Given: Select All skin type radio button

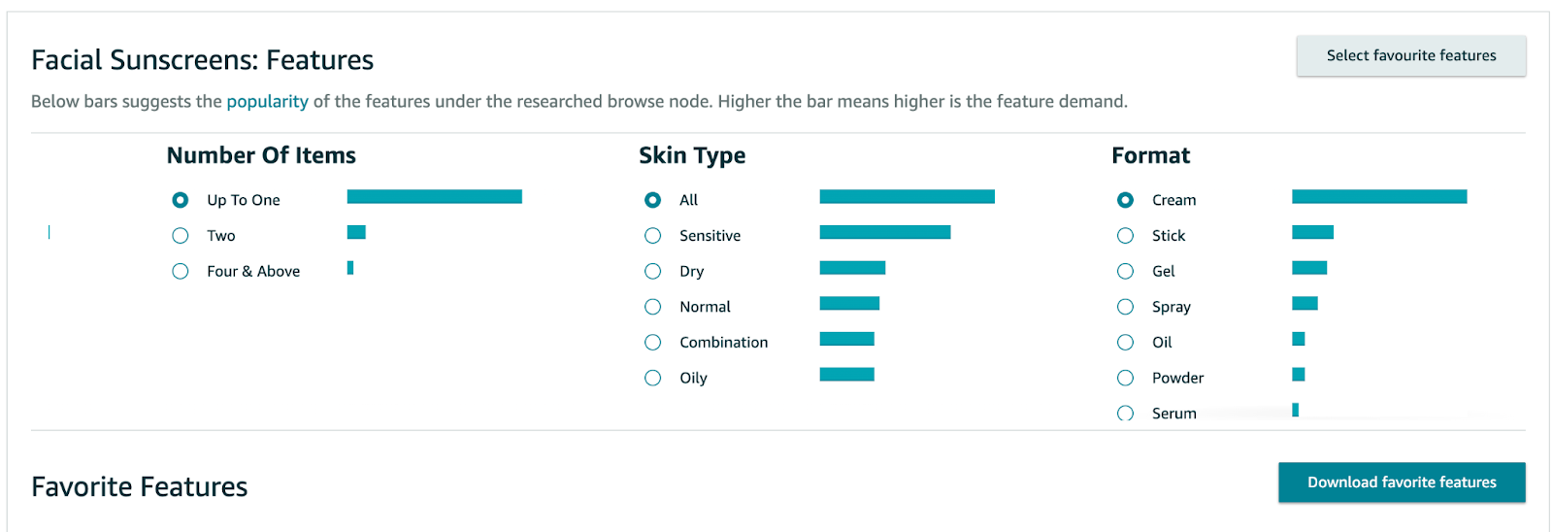Looking at the screenshot, I should [x=653, y=200].
